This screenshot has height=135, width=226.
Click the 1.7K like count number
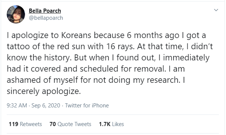point(105,124)
